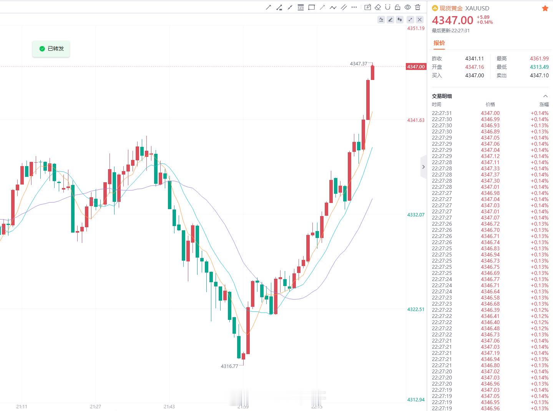Open the indicators line chart button
Viewport: 553px width, 411px height.
[x=381, y=20]
